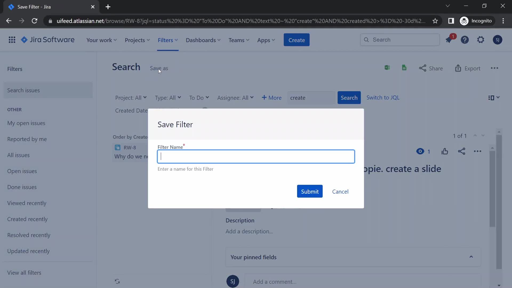
Task: Click the Submit button
Action: tap(310, 191)
